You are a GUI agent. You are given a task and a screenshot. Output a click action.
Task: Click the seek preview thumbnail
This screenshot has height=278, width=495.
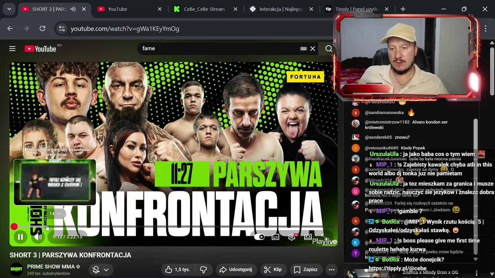[x=55, y=182]
